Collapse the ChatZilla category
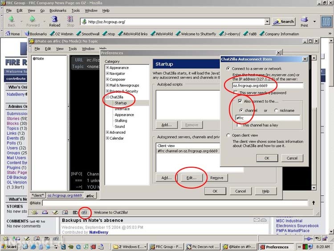This screenshot has width=334, height=251. pyautogui.click(x=107, y=97)
